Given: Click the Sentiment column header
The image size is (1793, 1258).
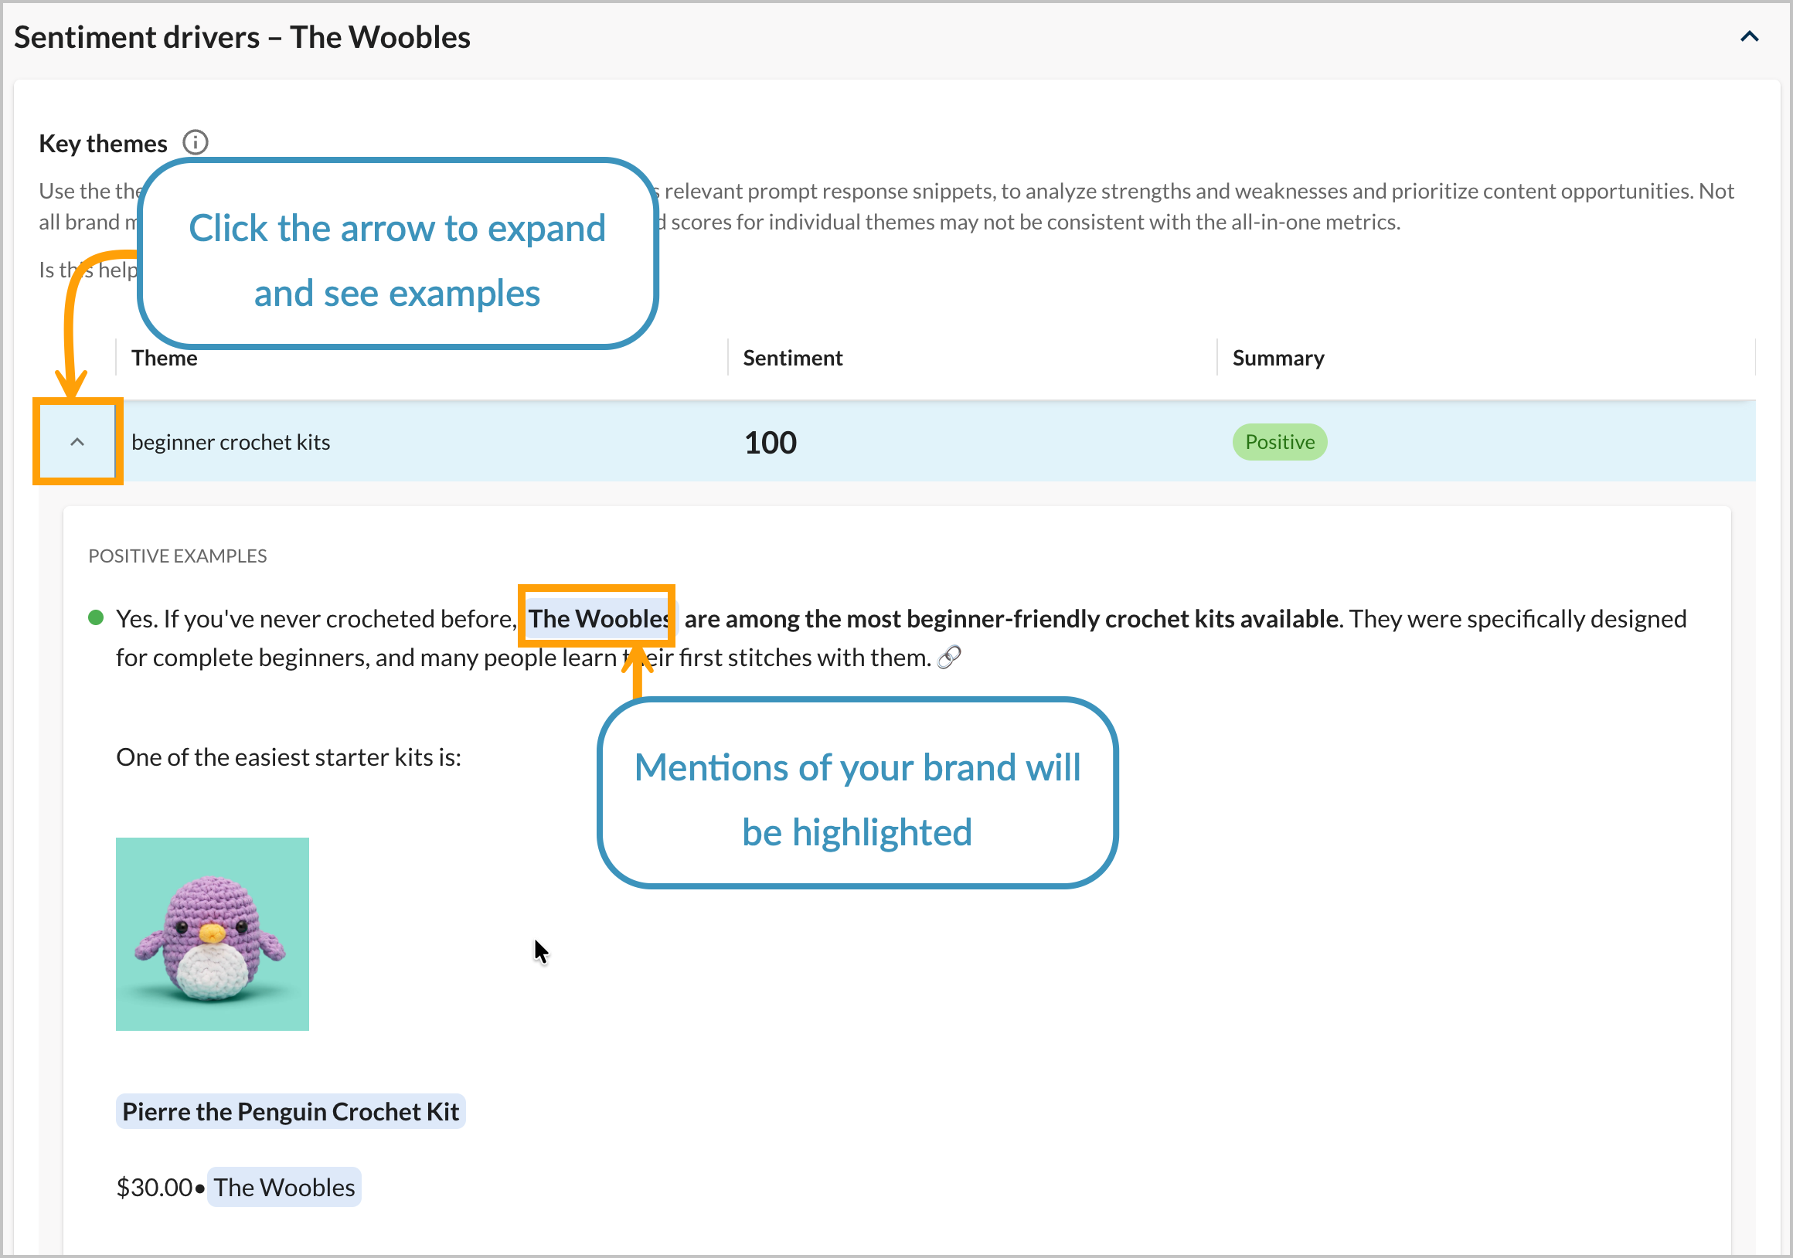Looking at the screenshot, I should click(x=793, y=358).
